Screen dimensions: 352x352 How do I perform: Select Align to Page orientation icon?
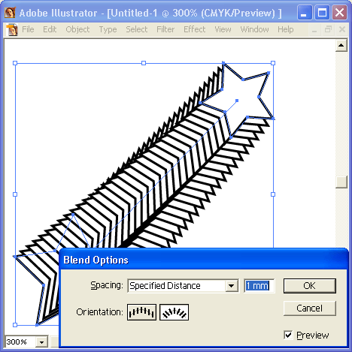[141, 312]
